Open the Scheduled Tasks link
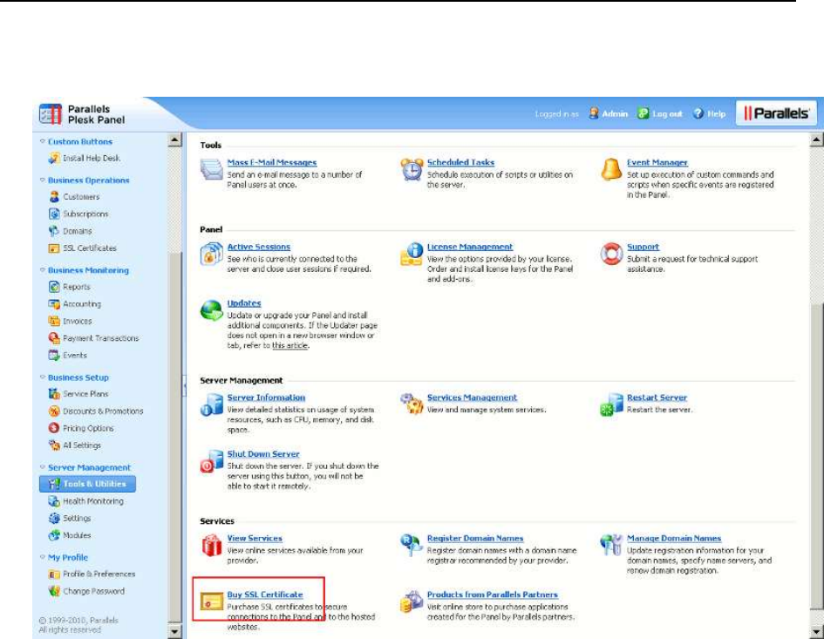 [461, 162]
